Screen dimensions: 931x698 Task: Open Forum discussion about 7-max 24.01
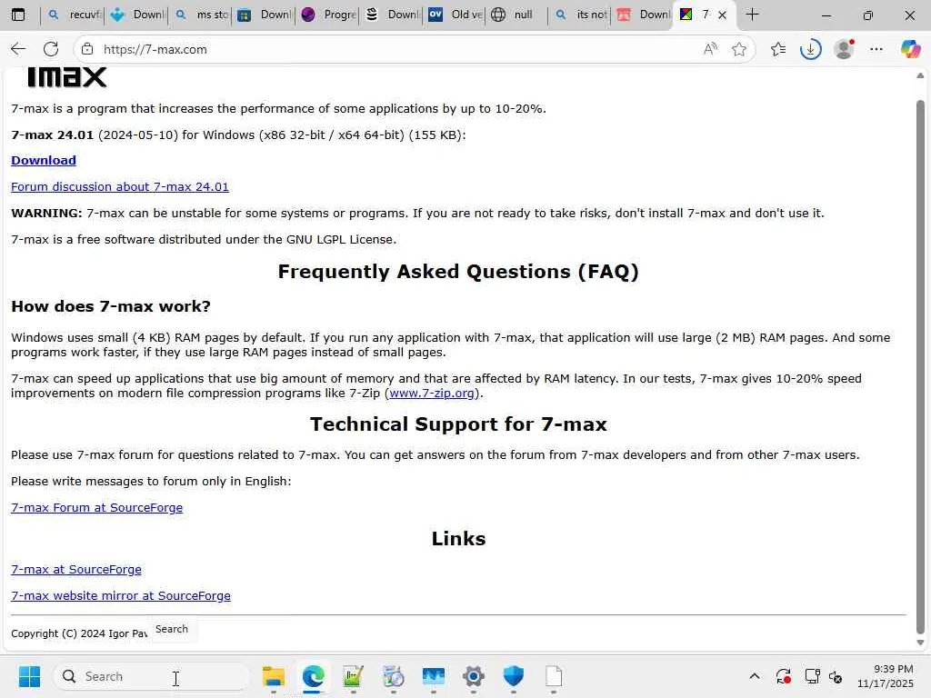[x=120, y=186]
